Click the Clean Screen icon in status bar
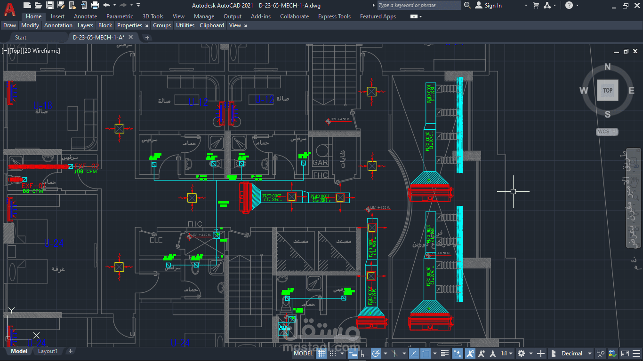Screen dimensions: 643x361 (x=625, y=353)
